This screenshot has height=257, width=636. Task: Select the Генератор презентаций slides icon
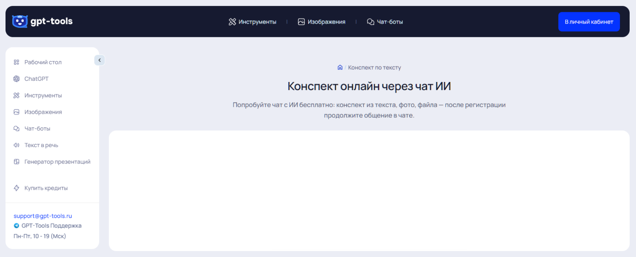(x=16, y=161)
